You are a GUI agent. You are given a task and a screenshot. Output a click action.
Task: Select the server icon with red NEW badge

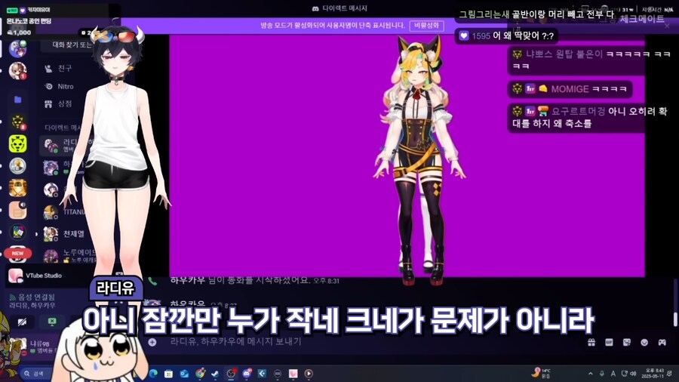18,254
